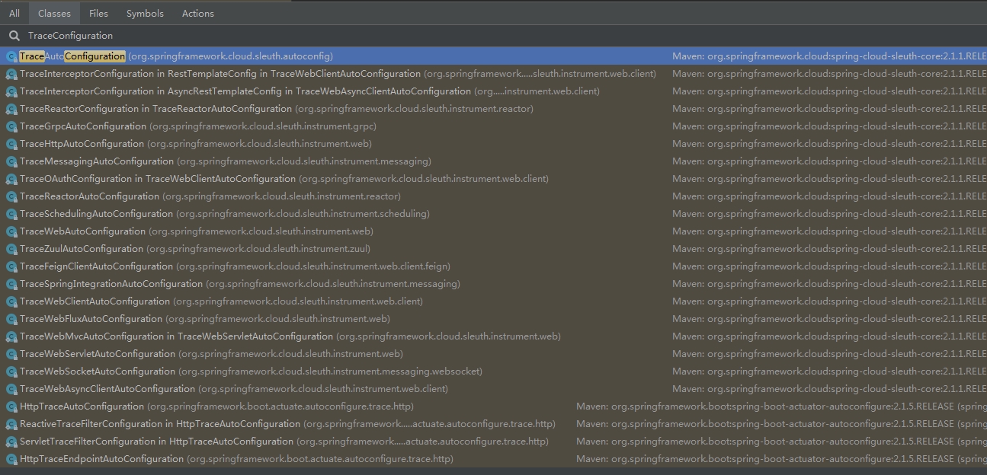Open the Files tab
Viewport: 987px width, 475px height.
click(98, 13)
